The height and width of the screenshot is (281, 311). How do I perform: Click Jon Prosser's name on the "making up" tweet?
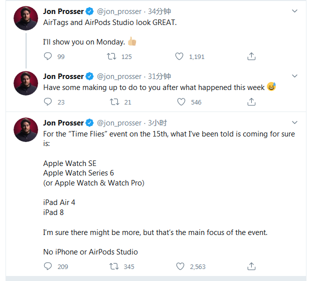pyautogui.click(x=63, y=76)
